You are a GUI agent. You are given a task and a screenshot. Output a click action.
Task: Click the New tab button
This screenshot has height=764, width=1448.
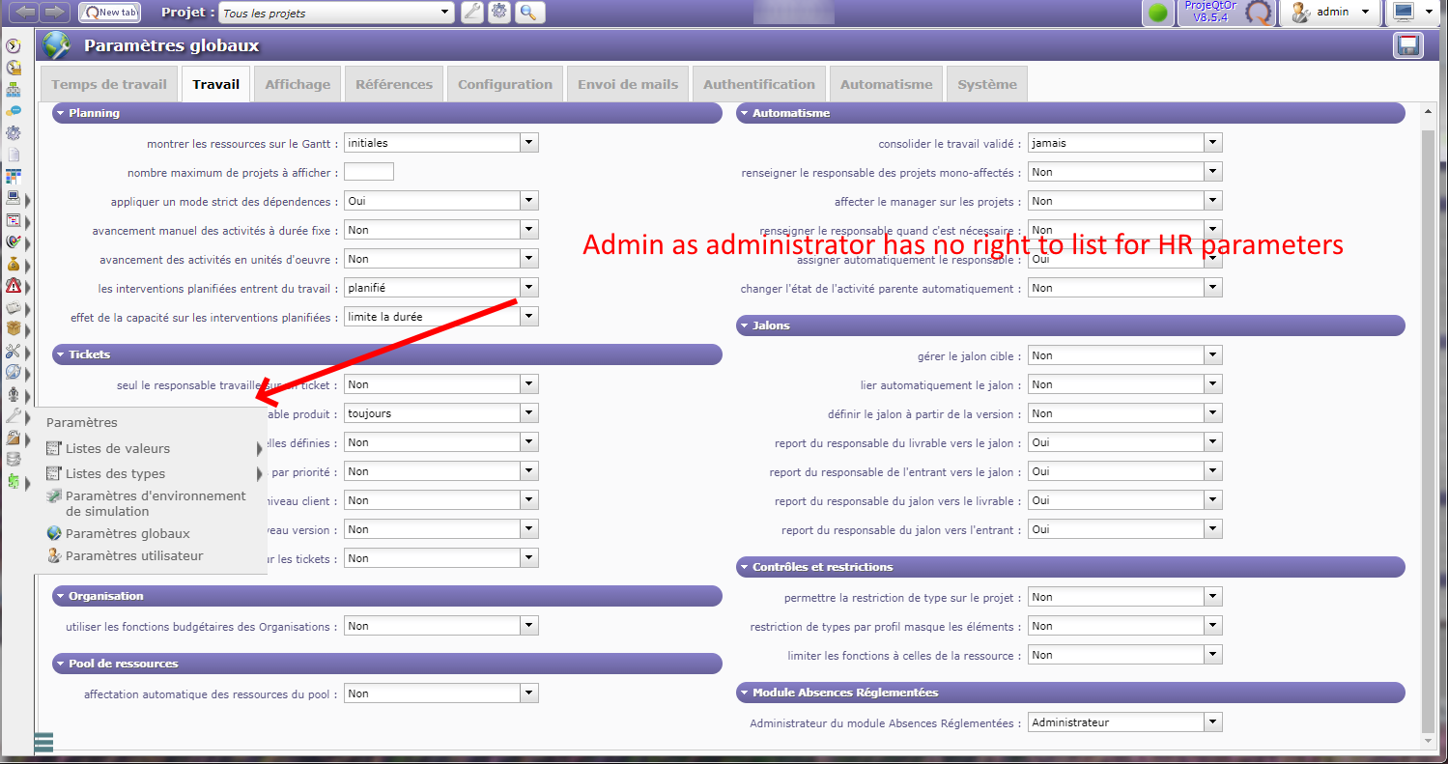[x=108, y=13]
